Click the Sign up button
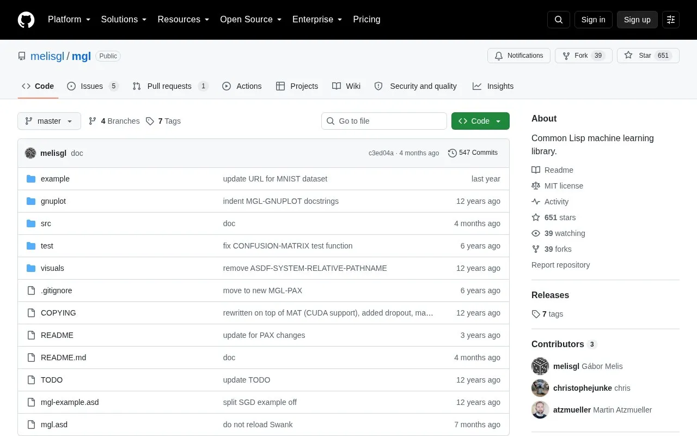697x436 pixels. (637, 20)
